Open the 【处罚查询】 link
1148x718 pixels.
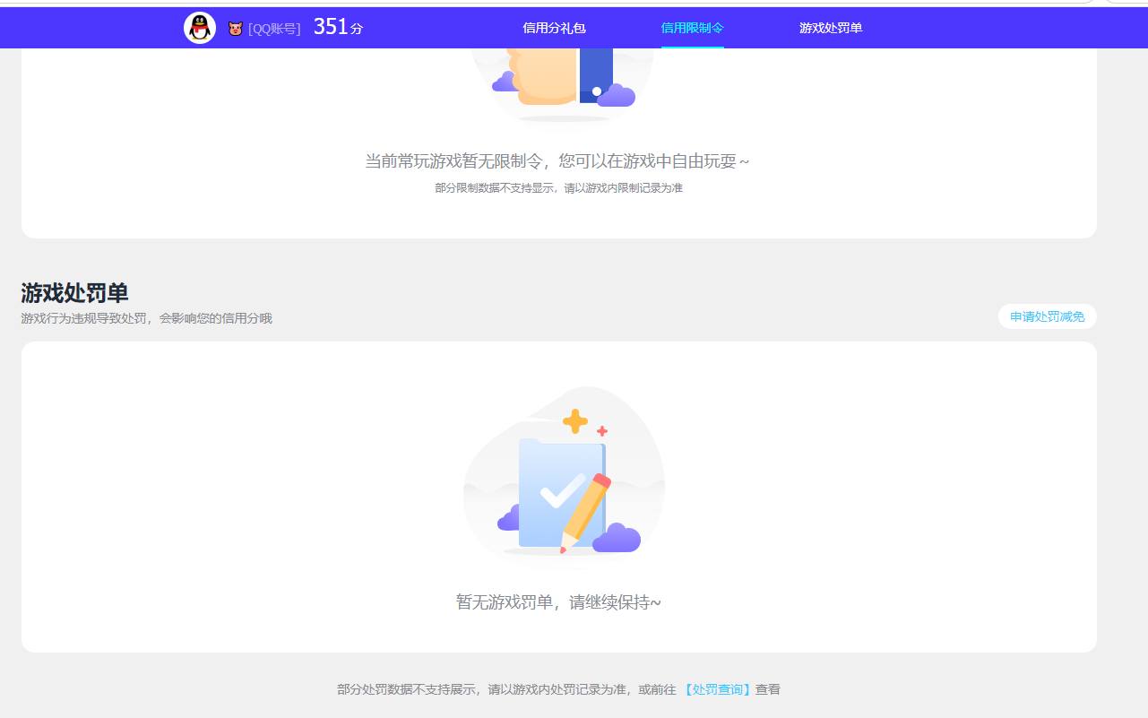(x=716, y=689)
